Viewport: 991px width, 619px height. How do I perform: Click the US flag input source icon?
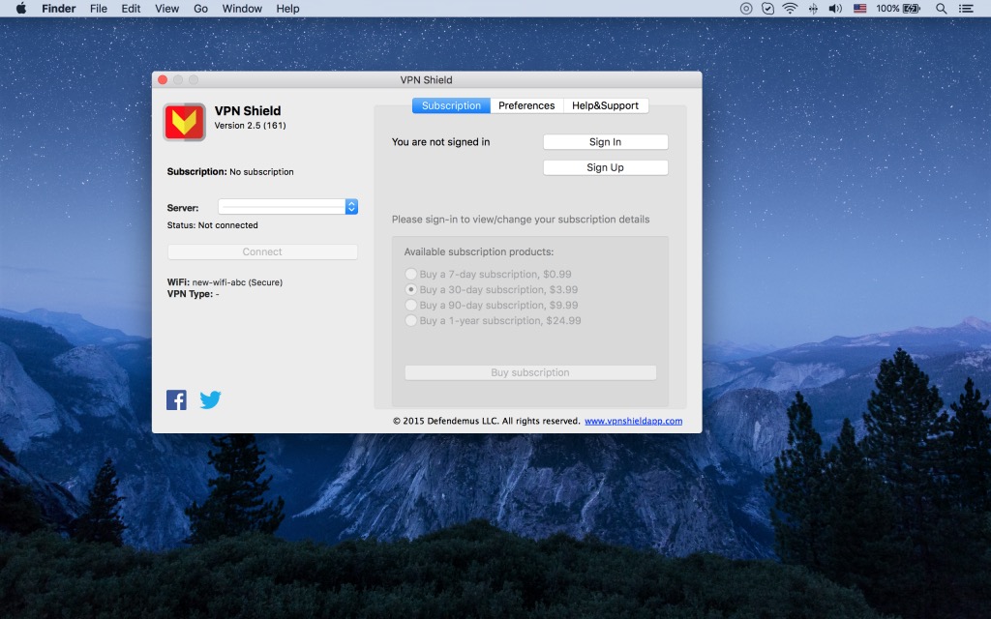(859, 8)
